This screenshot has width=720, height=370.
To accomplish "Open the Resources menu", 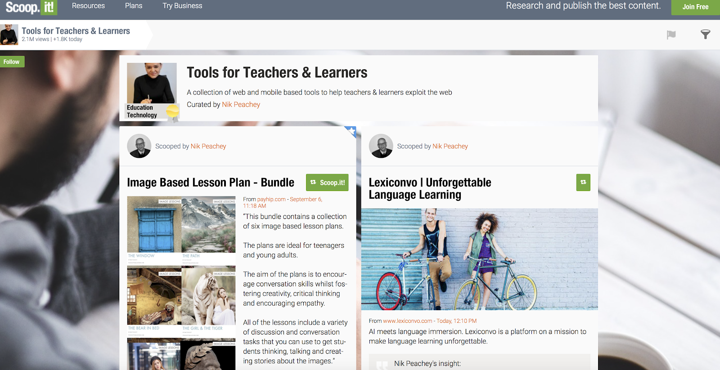I will coord(88,6).
